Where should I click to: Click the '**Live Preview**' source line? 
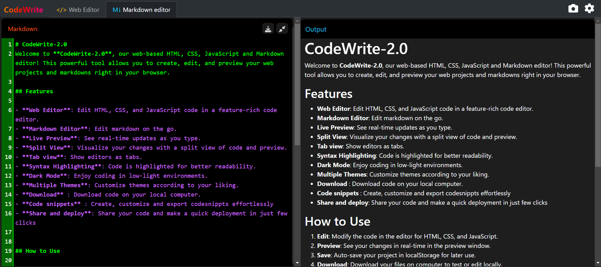[108, 138]
